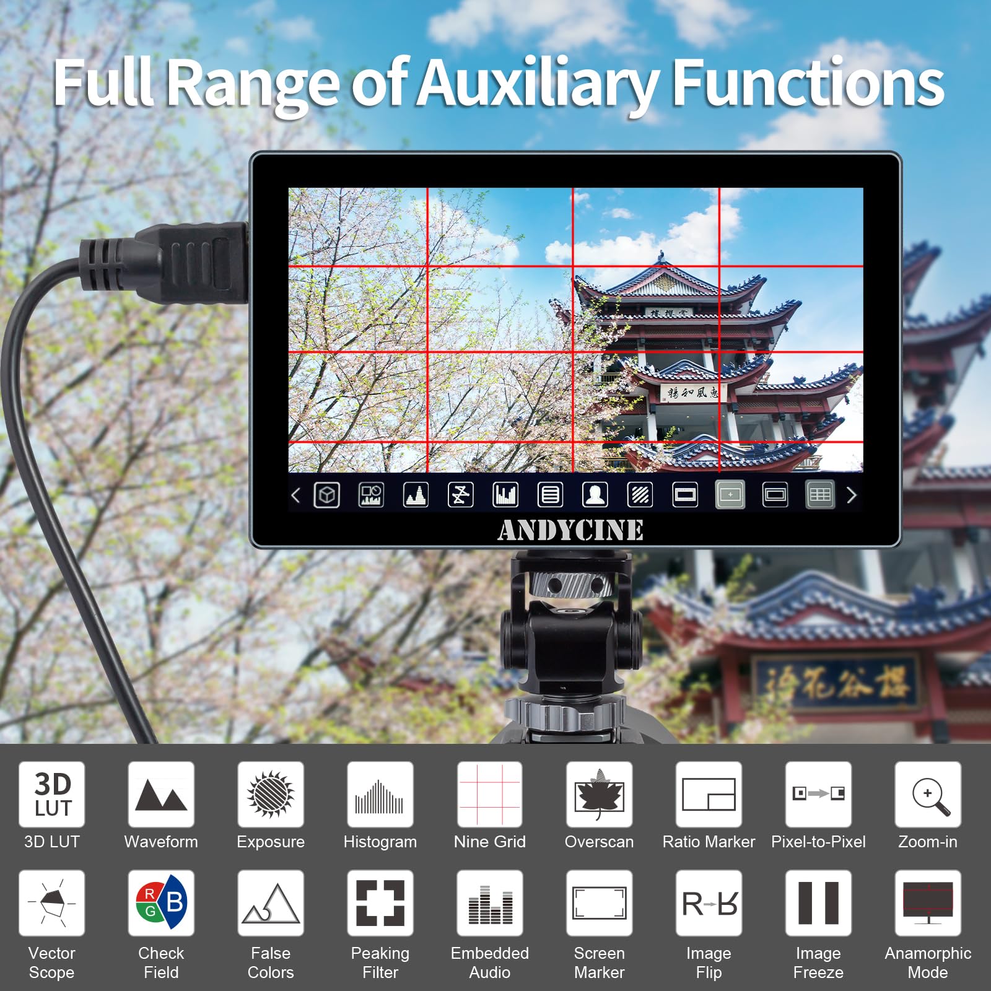Tap the histogram bars icon on monitor toolbar
This screenshot has width=991, height=991.
click(505, 495)
